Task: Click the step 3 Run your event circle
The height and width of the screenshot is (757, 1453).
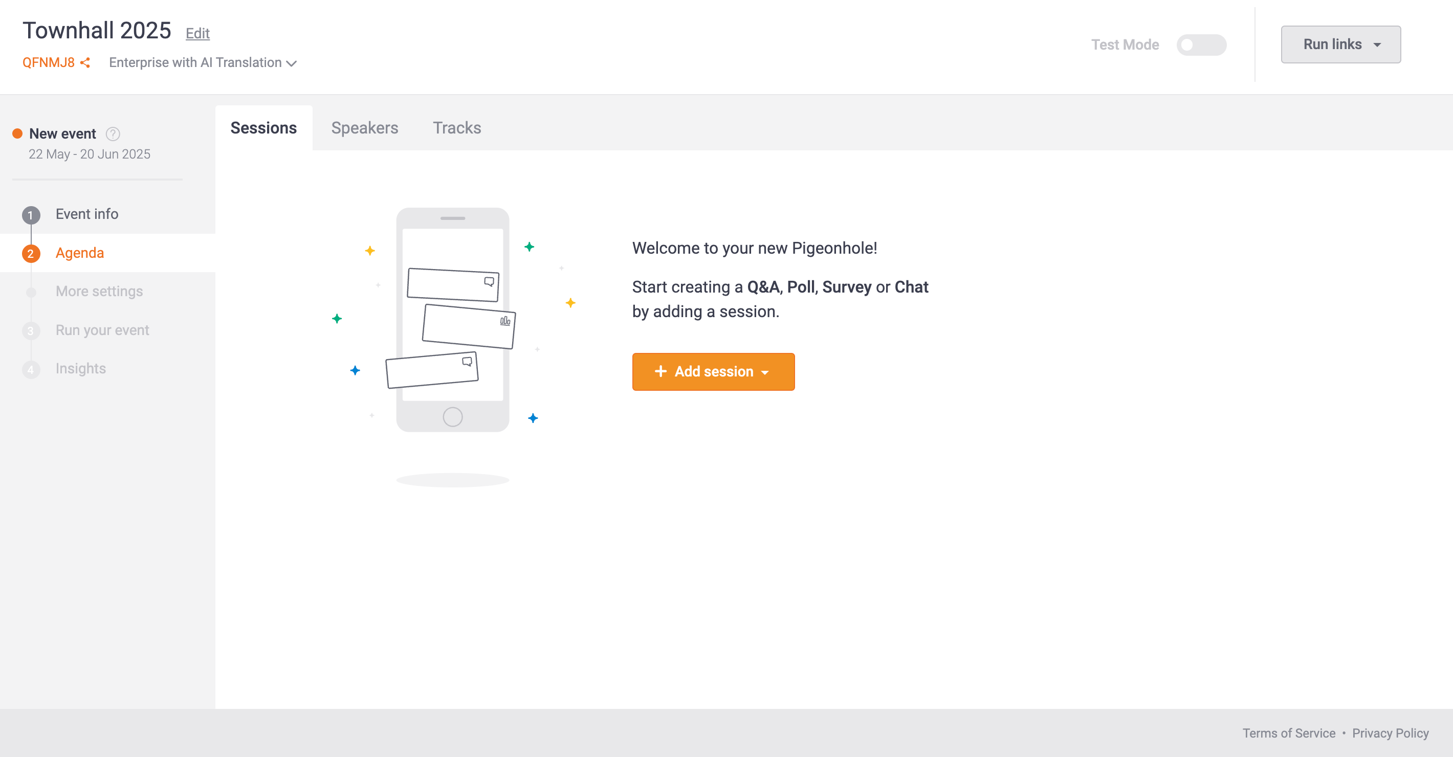Action: [31, 330]
